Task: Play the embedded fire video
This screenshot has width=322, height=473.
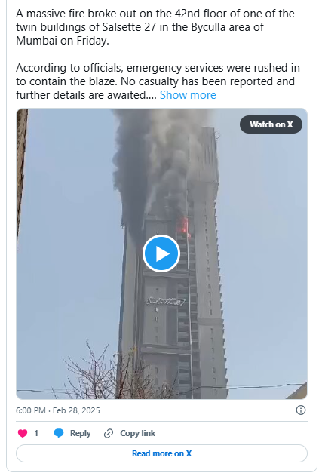Action: click(x=161, y=253)
